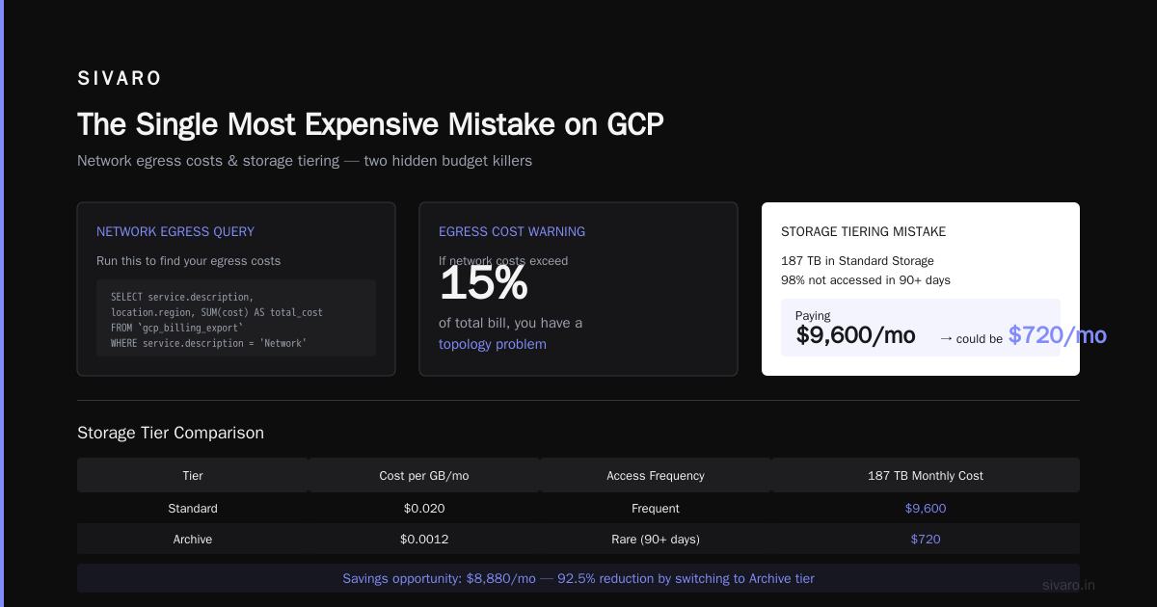Click the 'Access Frequency' column header

coord(656,476)
